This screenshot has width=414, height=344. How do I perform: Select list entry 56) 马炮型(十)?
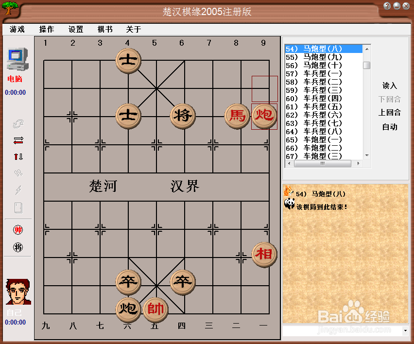(324, 66)
